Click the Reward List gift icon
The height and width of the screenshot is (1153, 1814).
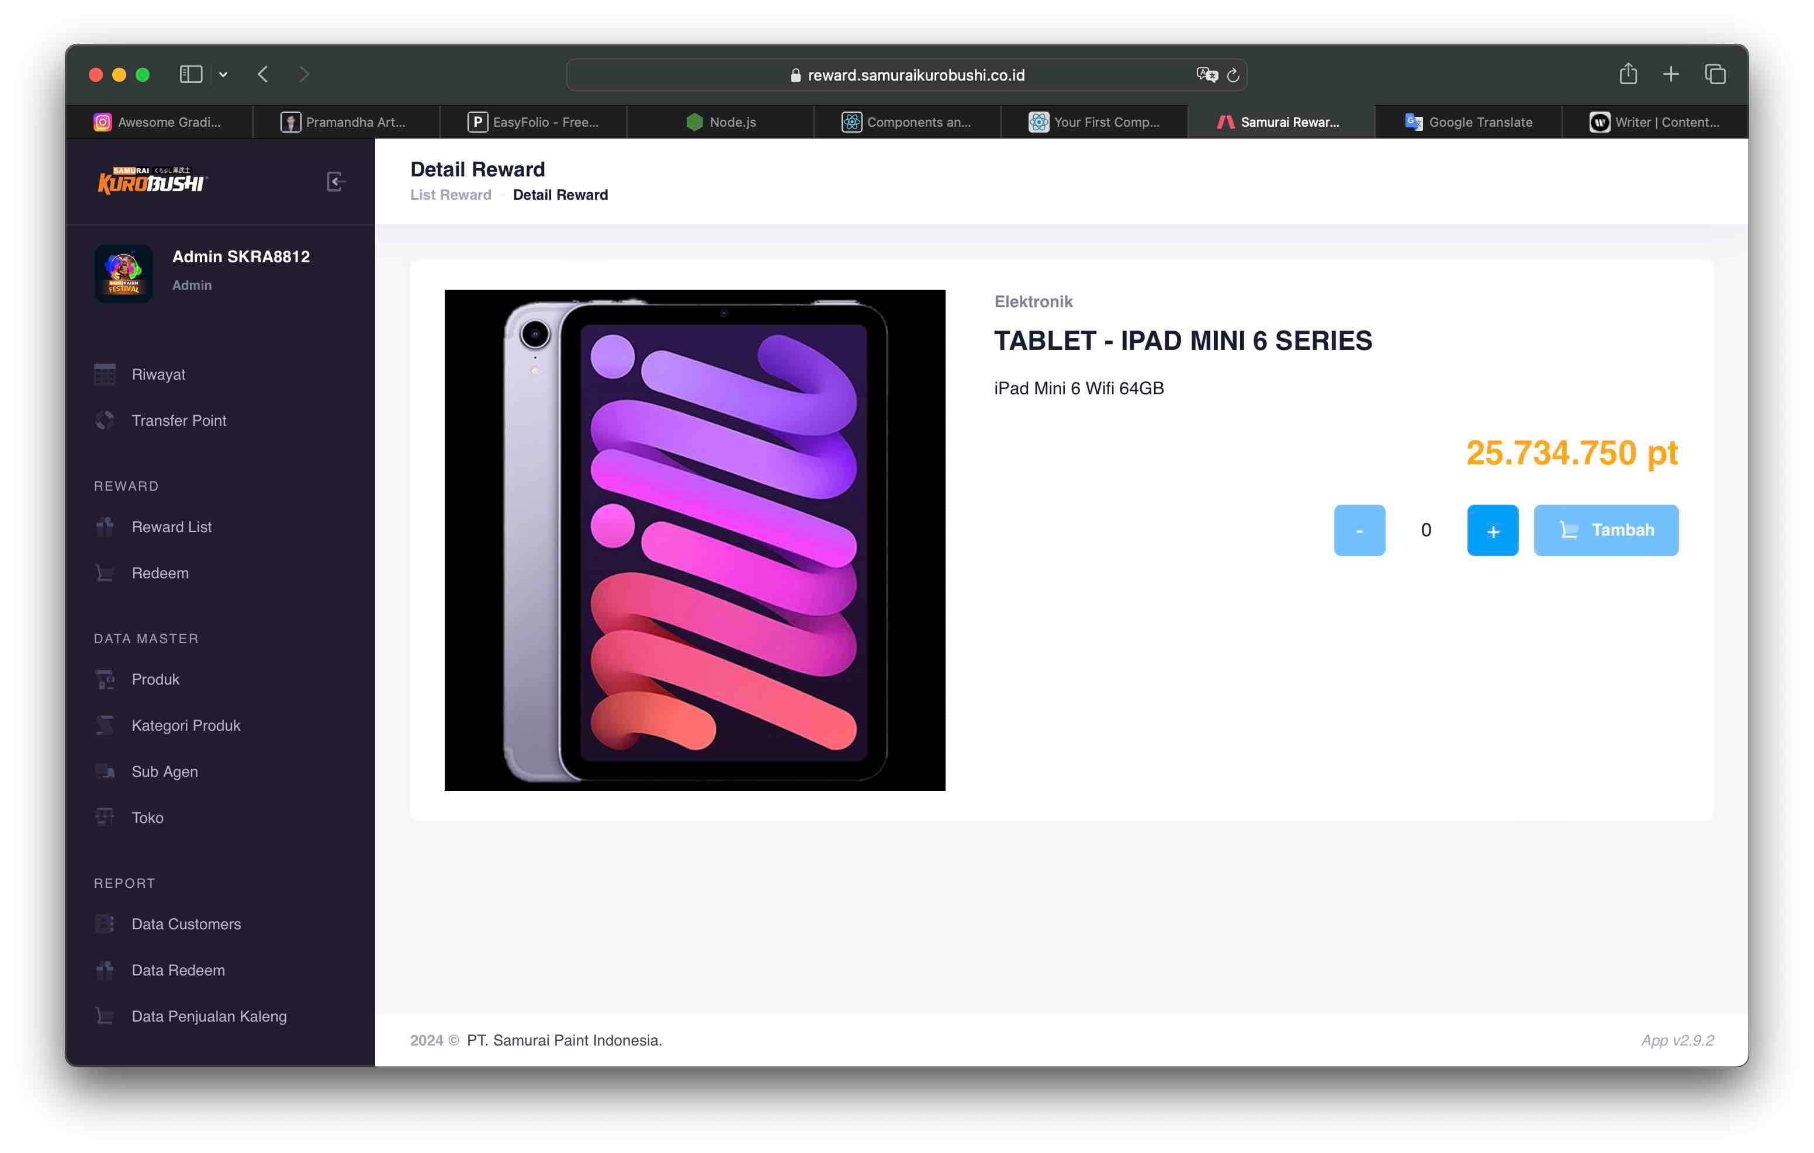pyautogui.click(x=105, y=526)
